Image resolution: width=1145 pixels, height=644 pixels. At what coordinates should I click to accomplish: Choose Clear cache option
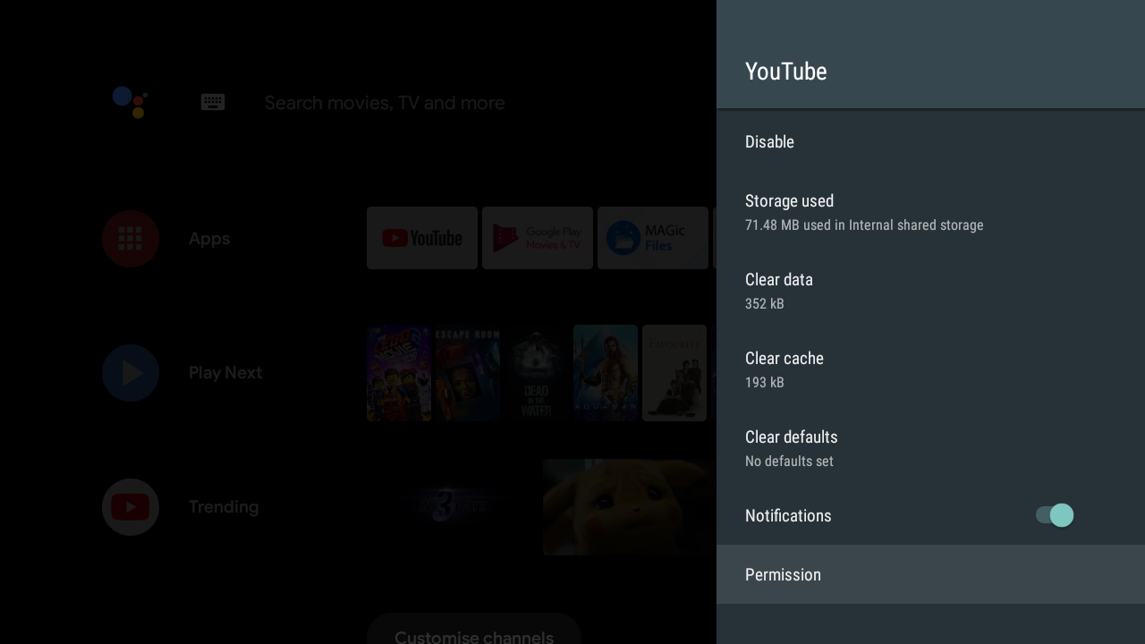tap(930, 369)
